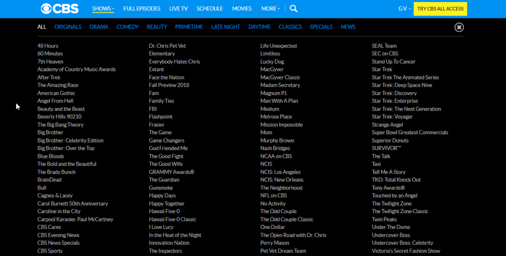Open 60 Minutes show

tap(50, 53)
